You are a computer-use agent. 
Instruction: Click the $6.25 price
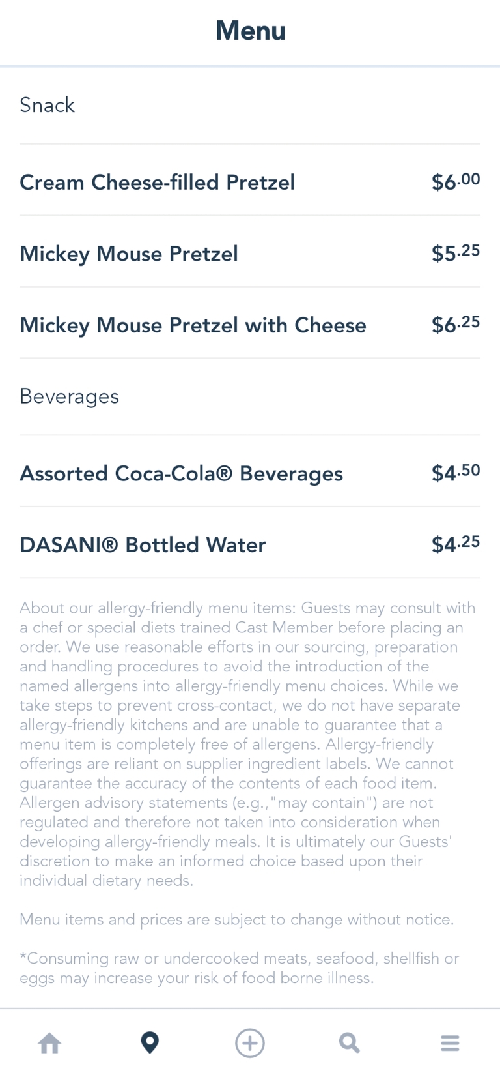click(455, 324)
